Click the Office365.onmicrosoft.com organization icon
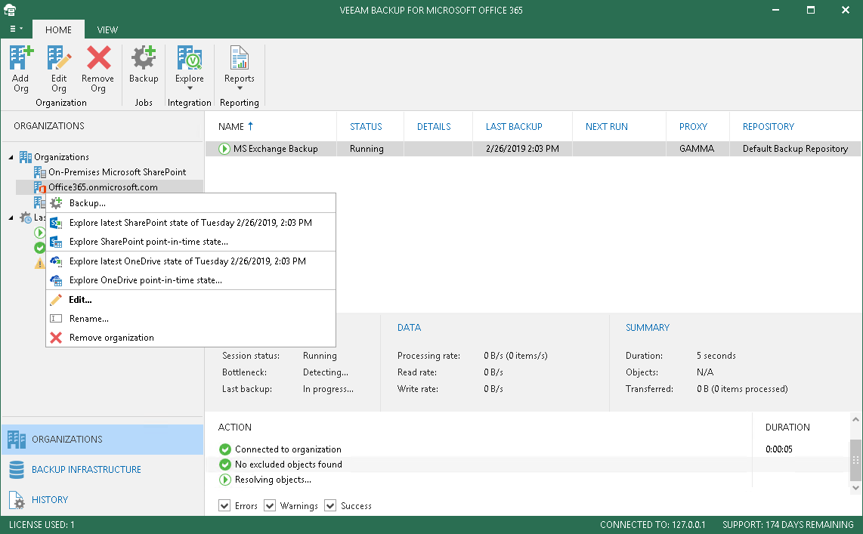The height and width of the screenshot is (534, 863). (x=39, y=187)
